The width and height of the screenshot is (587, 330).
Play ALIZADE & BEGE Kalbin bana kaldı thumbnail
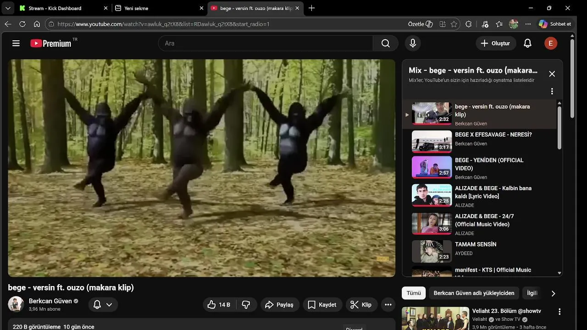point(432,195)
